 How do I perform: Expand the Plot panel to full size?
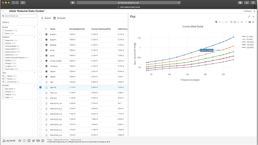[249, 16]
